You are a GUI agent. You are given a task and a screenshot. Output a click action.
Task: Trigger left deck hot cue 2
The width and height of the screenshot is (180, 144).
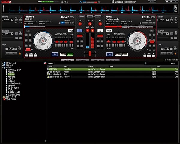(67, 23)
